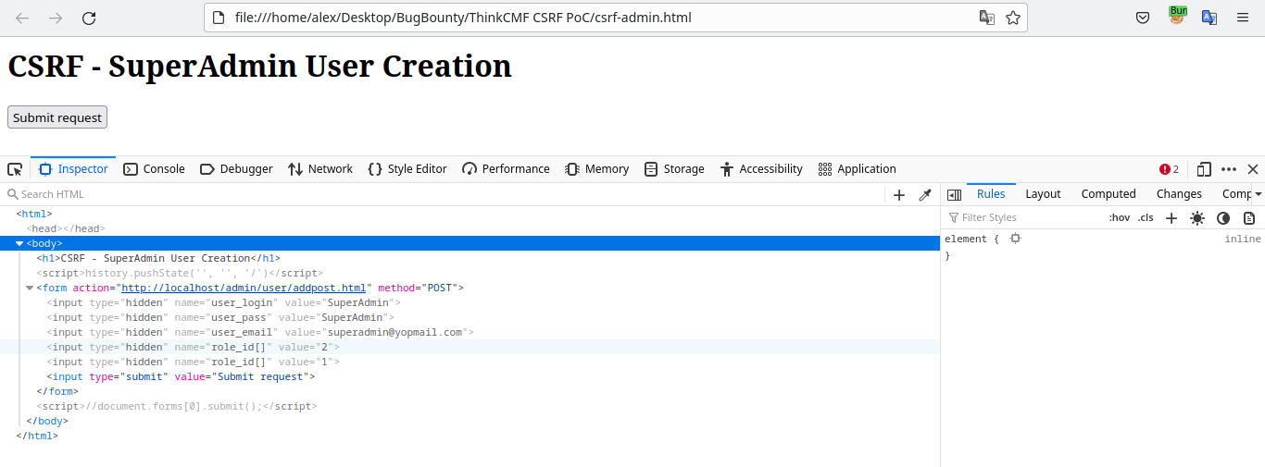
Task: Toggle the .cls classes panel
Action: 1146,218
